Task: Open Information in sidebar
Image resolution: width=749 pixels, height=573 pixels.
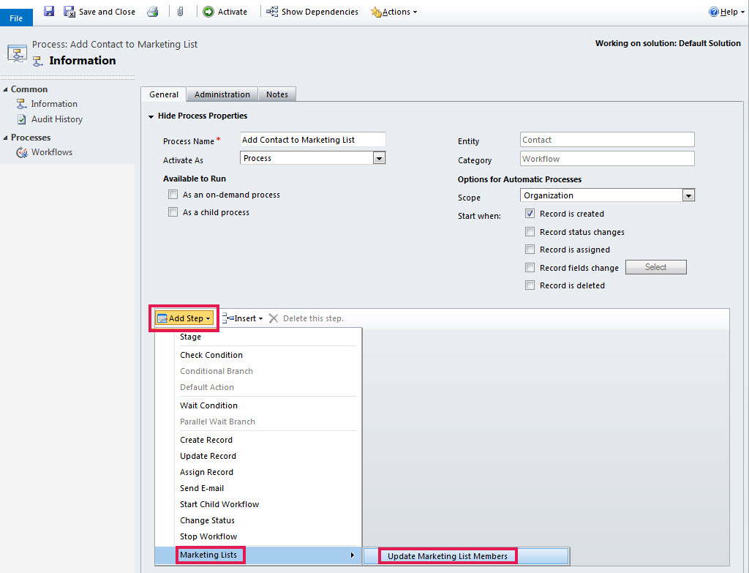Action: click(54, 104)
